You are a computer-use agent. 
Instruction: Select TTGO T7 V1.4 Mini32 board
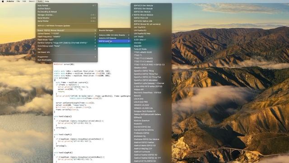pos(151,62)
